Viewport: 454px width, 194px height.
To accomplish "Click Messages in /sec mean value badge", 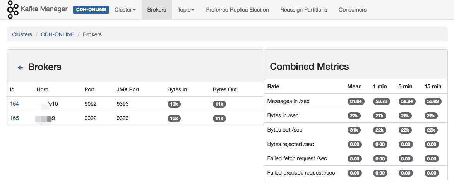I will click(355, 101).
